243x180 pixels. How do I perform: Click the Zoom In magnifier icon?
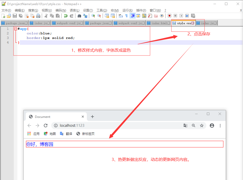tap(93, 16)
